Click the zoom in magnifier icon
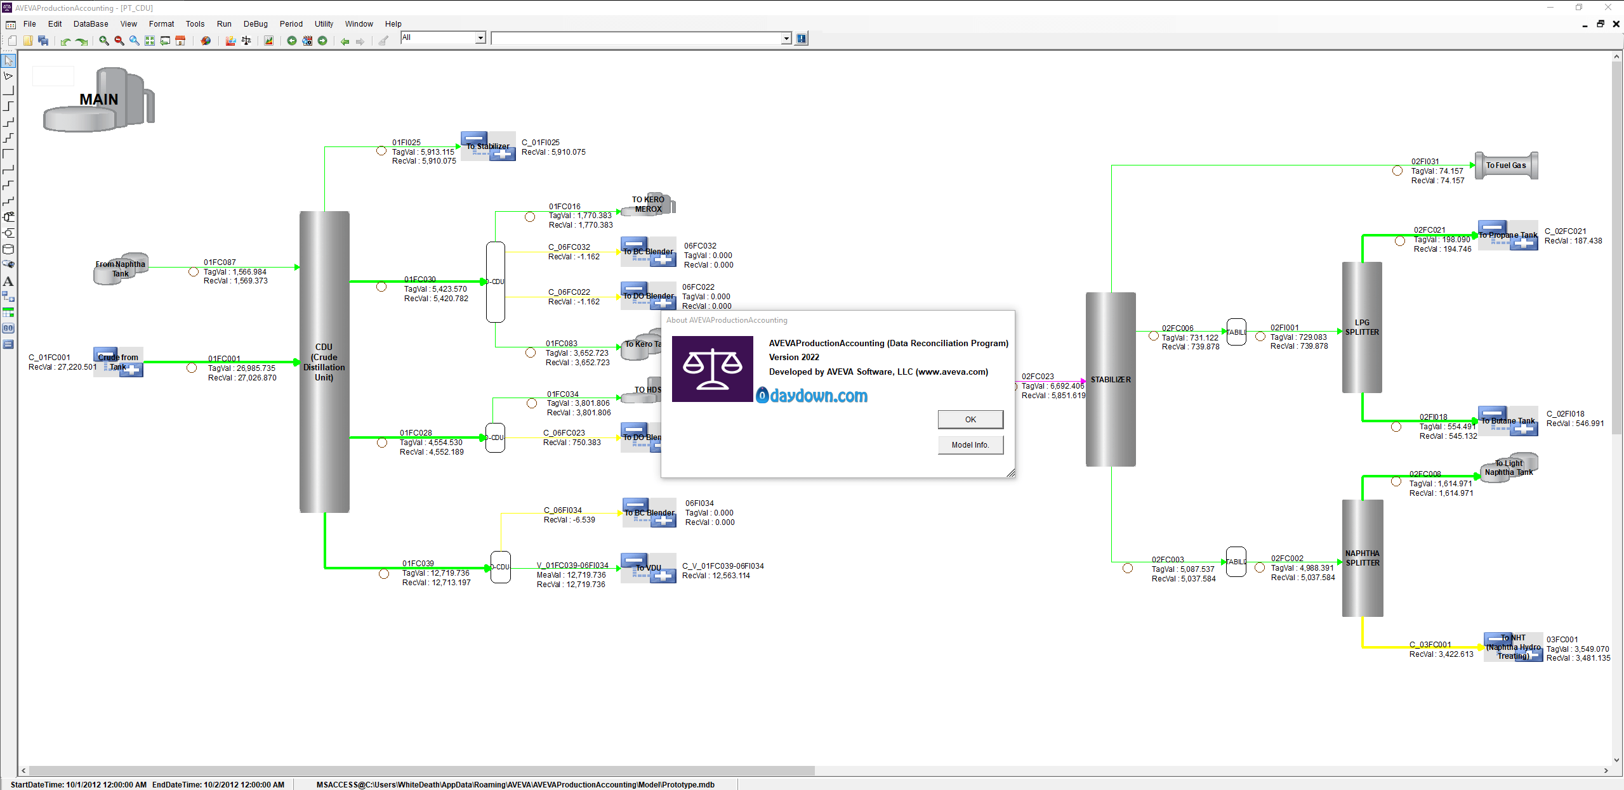The height and width of the screenshot is (790, 1624). pyautogui.click(x=104, y=41)
